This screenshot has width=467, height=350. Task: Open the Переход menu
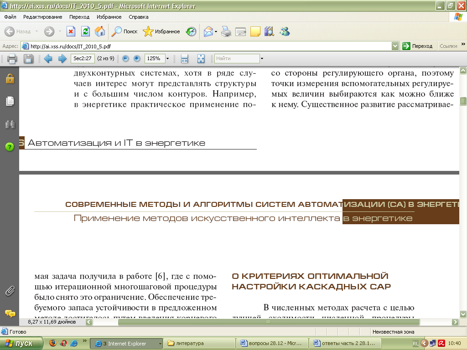click(x=79, y=17)
